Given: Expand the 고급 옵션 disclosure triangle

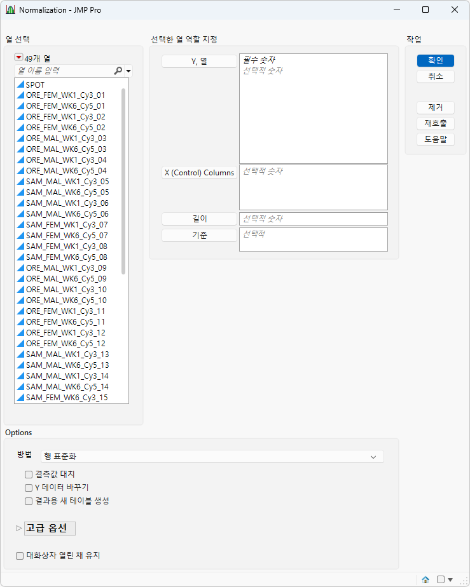Looking at the screenshot, I should coord(18,528).
